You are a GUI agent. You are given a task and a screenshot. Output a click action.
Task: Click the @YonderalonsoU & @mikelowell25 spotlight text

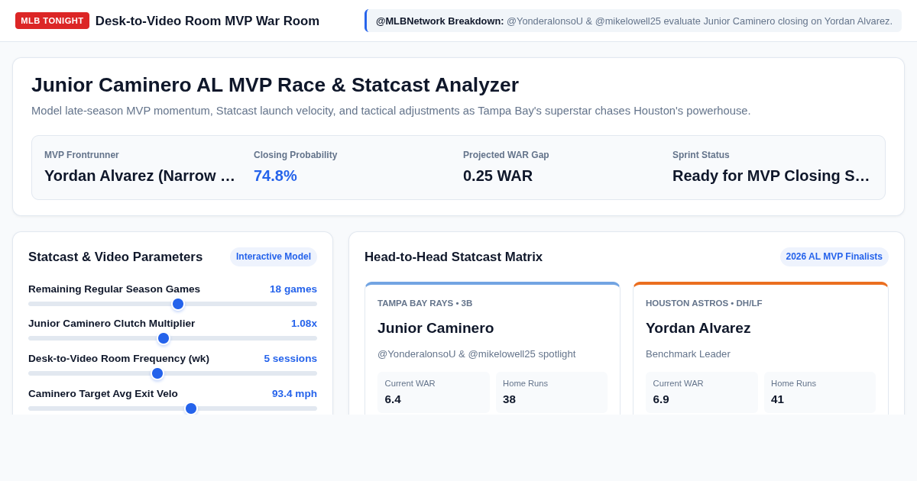click(477, 354)
